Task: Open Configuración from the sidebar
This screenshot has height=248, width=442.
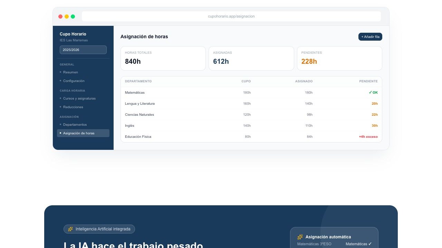Action: point(74,81)
